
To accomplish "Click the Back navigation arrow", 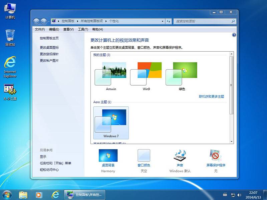I will (x=36, y=21).
